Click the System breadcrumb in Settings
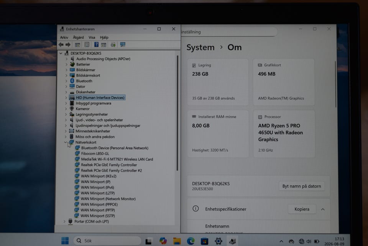Viewport: 368px width, 246px height. 200,48
